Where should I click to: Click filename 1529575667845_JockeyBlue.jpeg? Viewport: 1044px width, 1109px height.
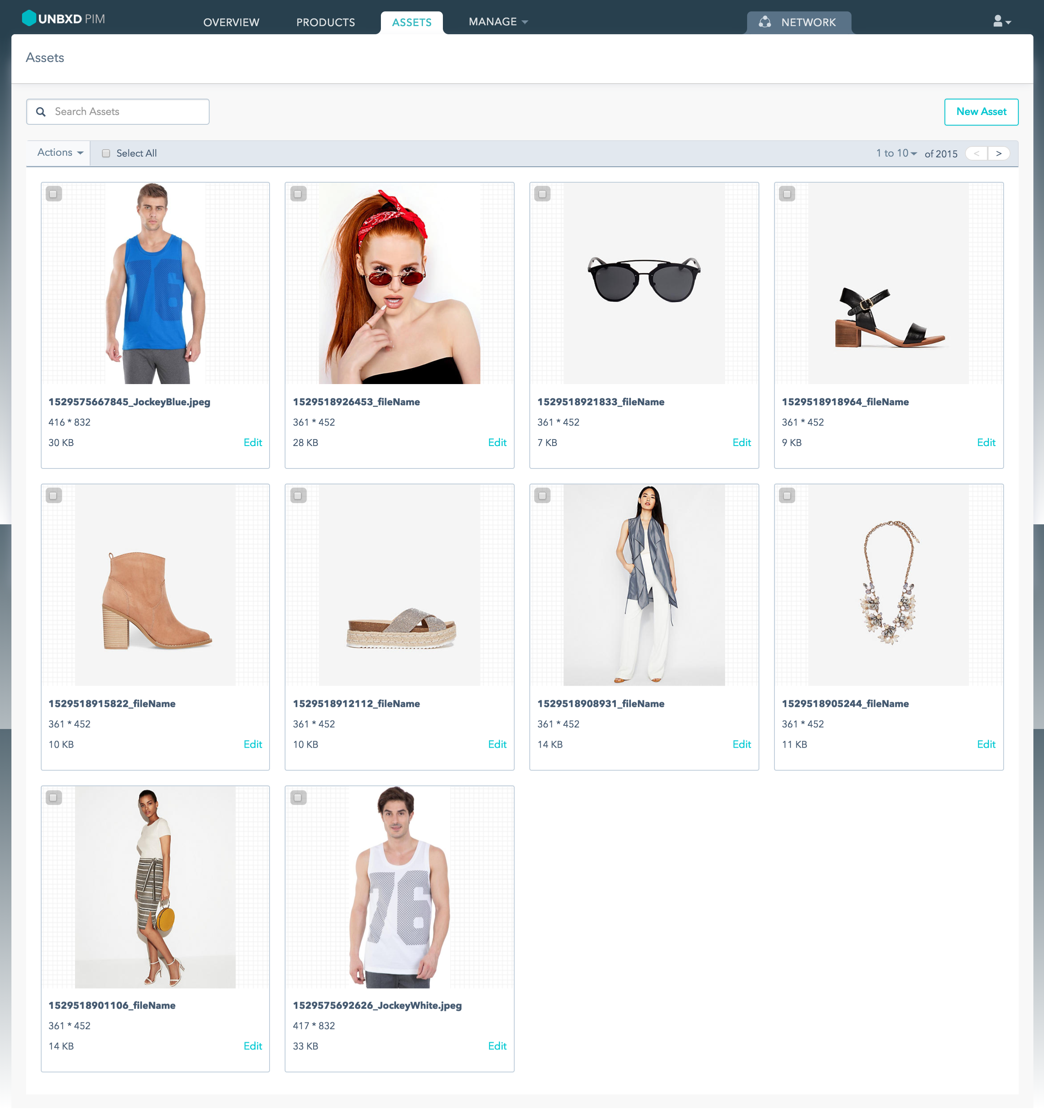129,402
